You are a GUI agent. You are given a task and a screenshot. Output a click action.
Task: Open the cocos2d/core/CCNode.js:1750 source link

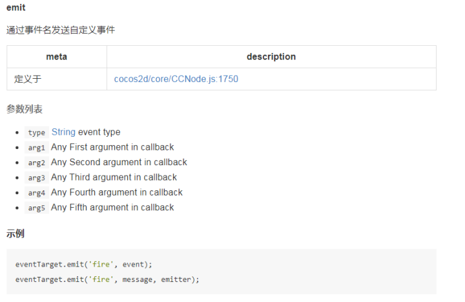(176, 79)
